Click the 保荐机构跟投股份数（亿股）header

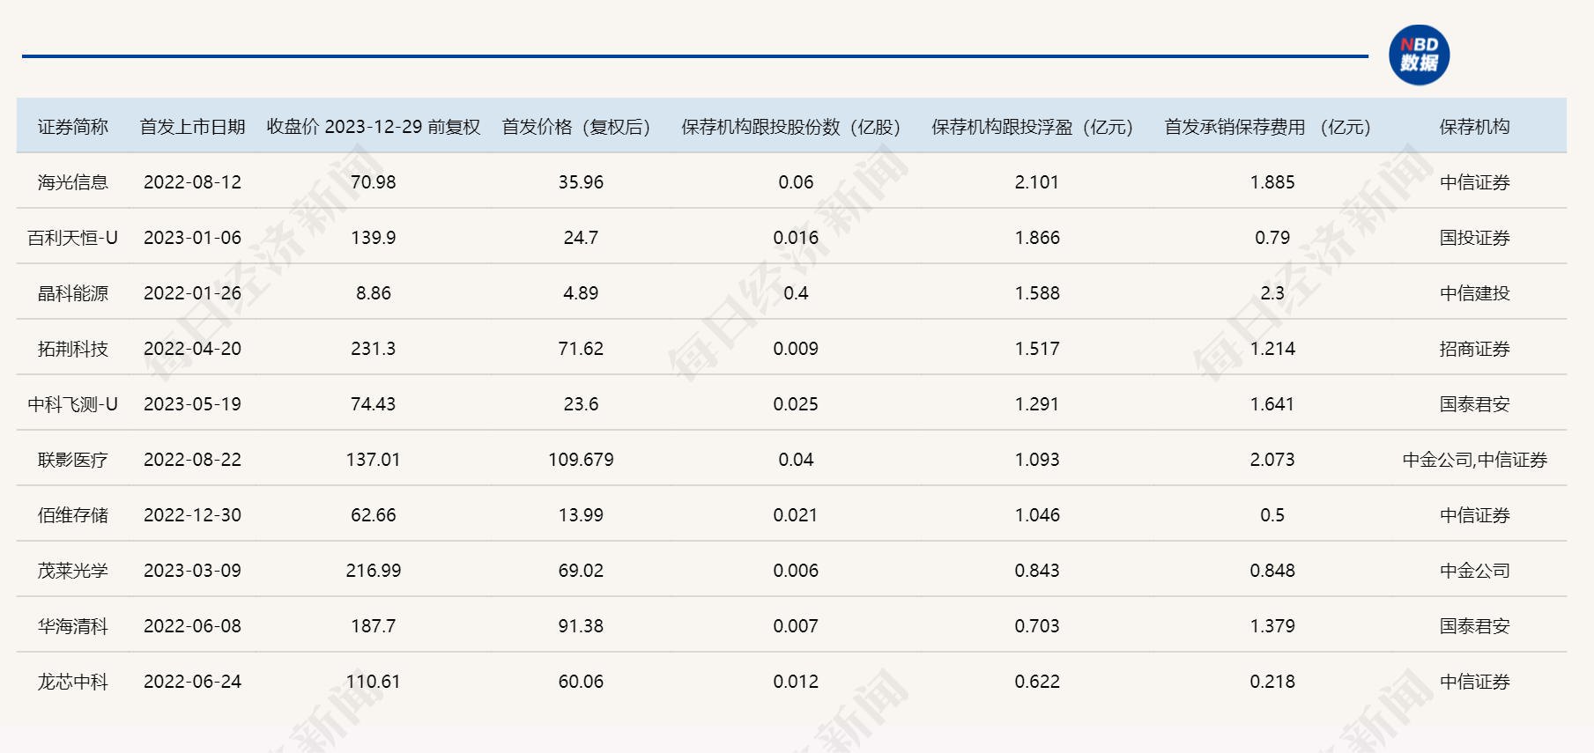click(x=796, y=127)
